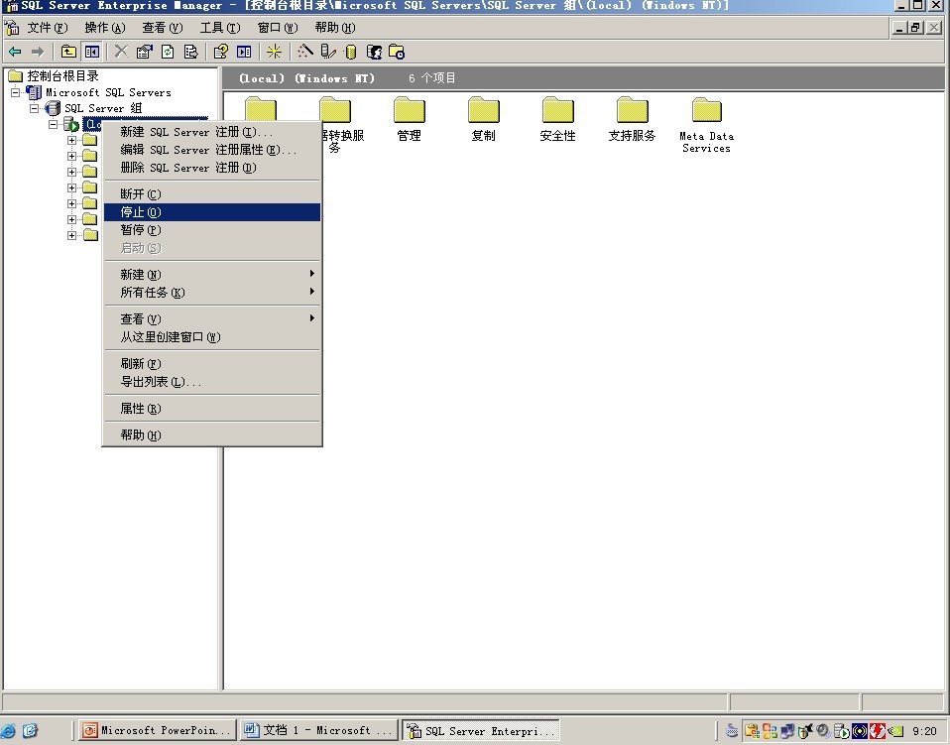Viewport: 950px width, 745px height.
Task: Click the system tray clock showing 9:20
Action: (924, 732)
